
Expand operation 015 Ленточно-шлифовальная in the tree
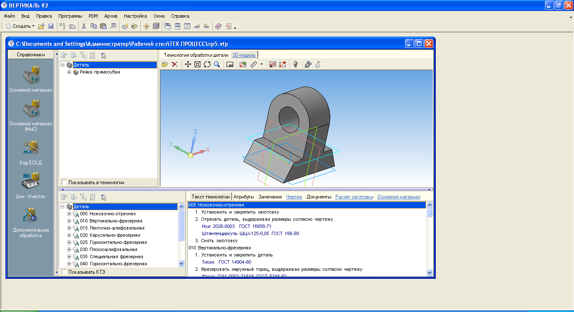[x=69, y=228]
